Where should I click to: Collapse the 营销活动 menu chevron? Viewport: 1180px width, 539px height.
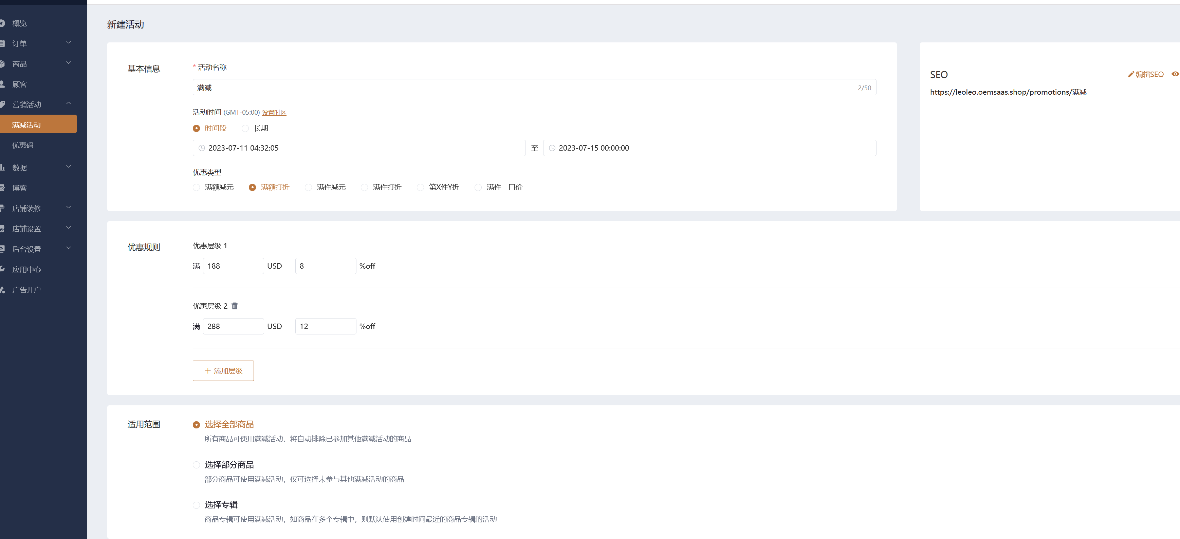click(x=69, y=104)
